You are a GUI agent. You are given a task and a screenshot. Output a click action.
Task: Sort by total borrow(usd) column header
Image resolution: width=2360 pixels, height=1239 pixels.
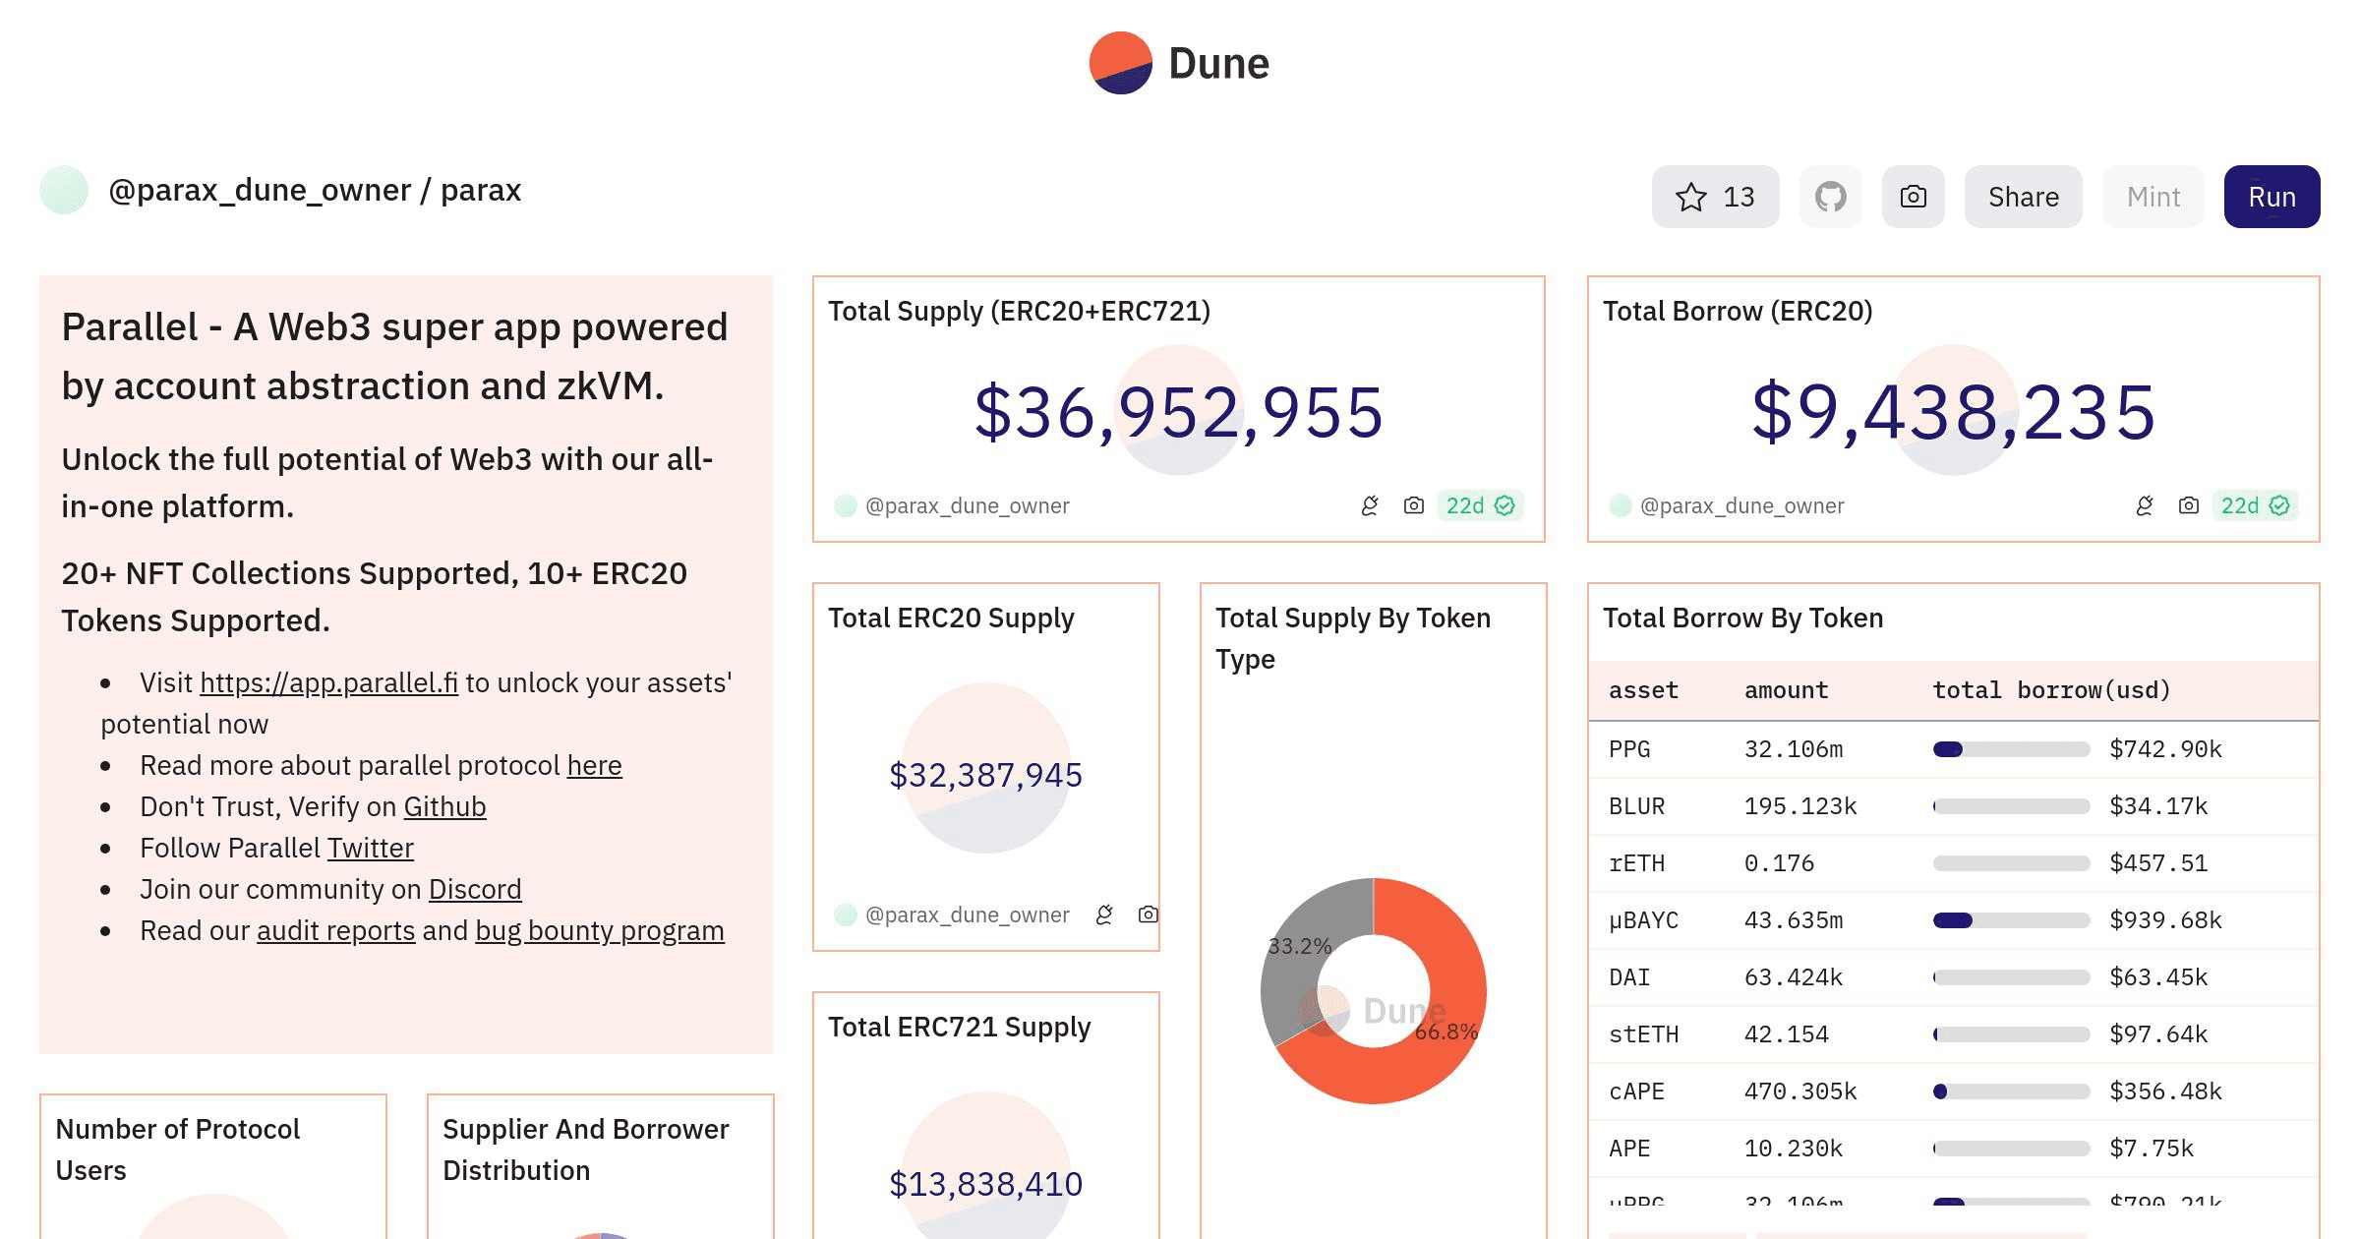2051,690
